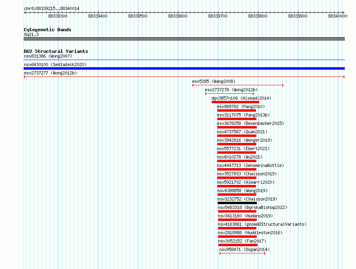Click the black nsv3232752 bar
Viewport: 356px width, 269px height.
(237, 203)
